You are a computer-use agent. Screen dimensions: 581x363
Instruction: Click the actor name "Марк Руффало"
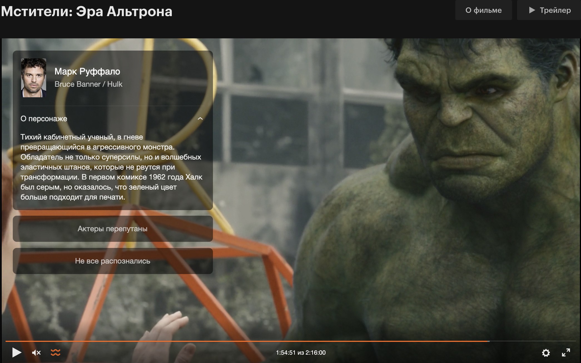coord(87,71)
